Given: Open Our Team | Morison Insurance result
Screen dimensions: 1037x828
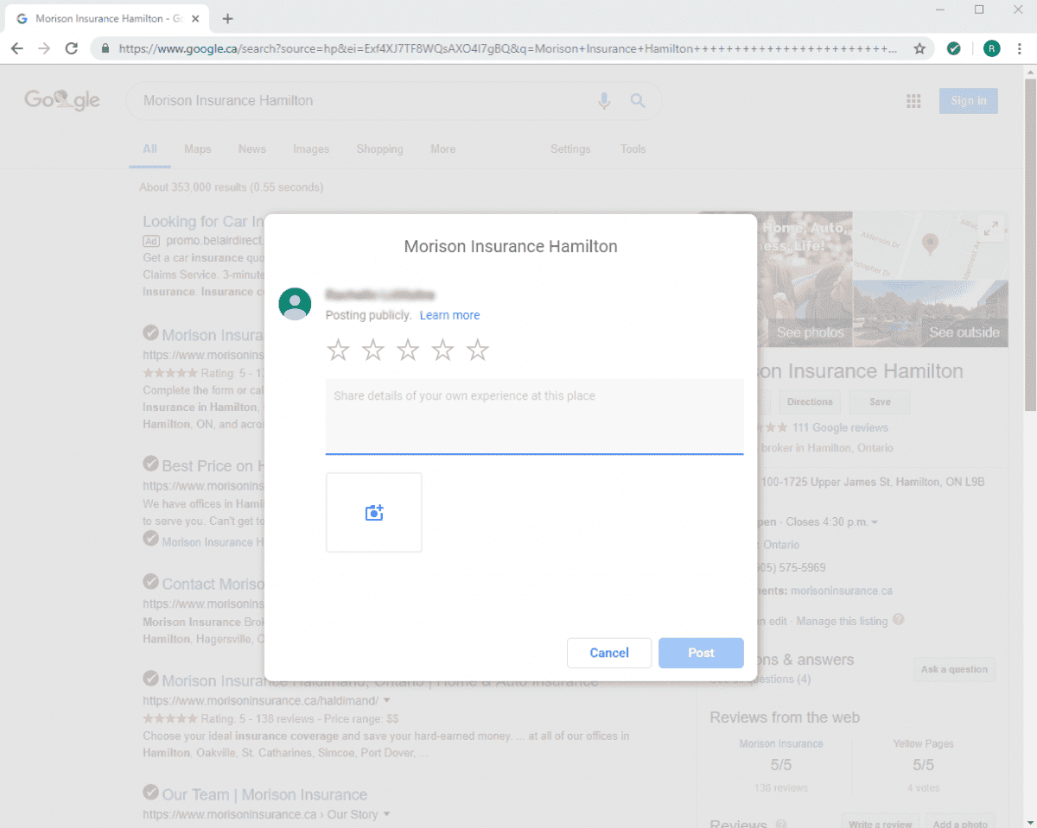Looking at the screenshot, I should [x=264, y=794].
